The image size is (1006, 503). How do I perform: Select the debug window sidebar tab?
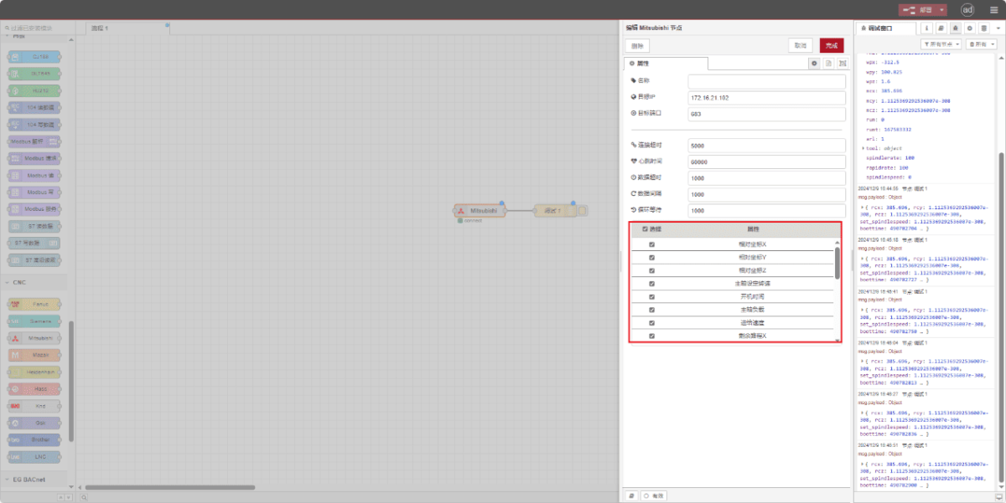click(886, 28)
